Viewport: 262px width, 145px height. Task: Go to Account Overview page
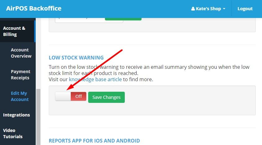pyautogui.click(x=21, y=53)
